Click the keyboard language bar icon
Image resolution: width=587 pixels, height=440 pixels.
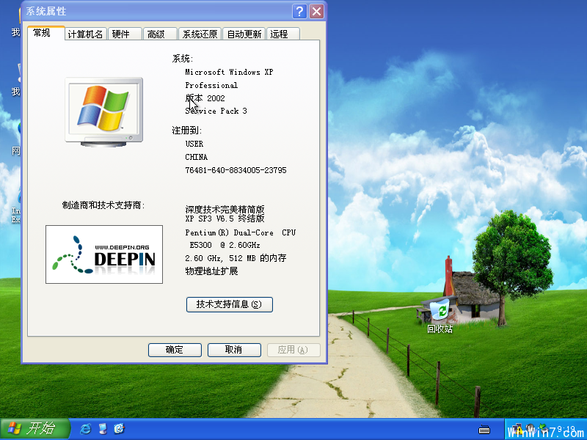[x=484, y=429]
